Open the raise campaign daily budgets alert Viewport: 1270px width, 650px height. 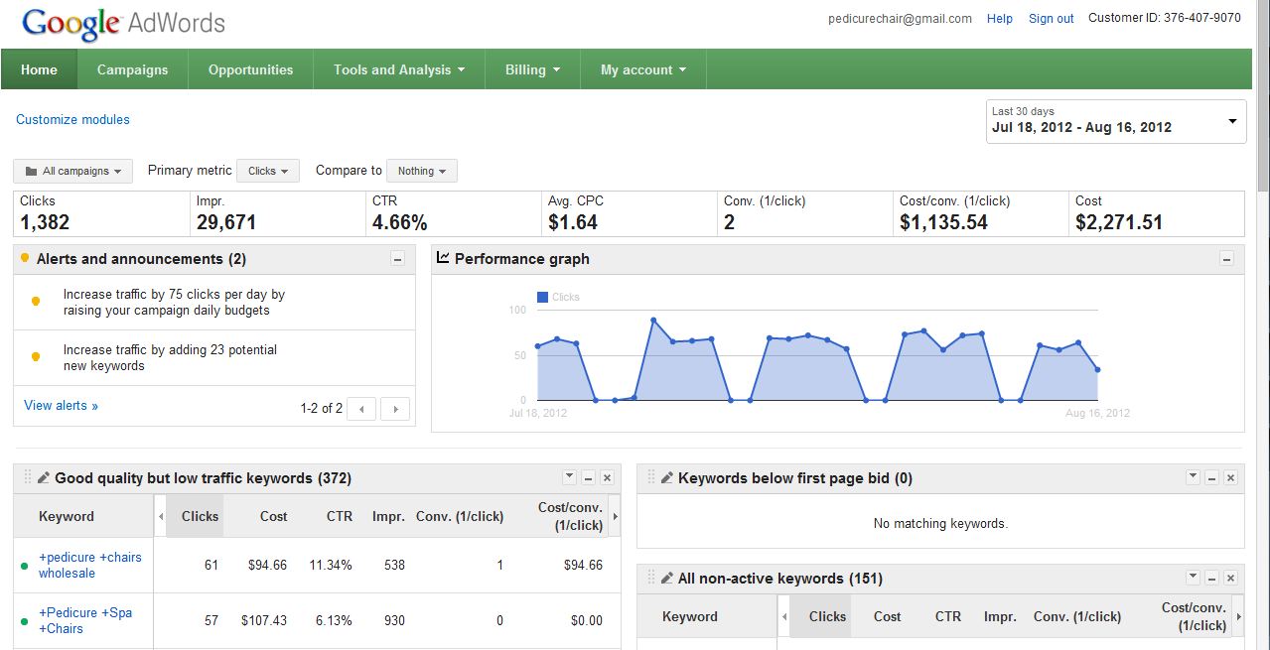[x=174, y=302]
